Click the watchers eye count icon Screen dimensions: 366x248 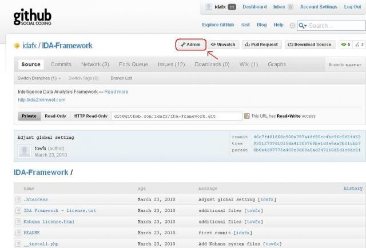coord(344,45)
